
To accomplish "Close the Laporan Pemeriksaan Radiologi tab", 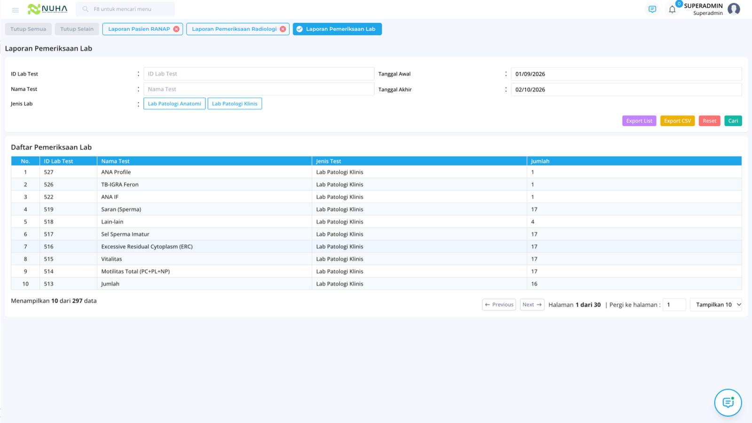I will point(283,29).
